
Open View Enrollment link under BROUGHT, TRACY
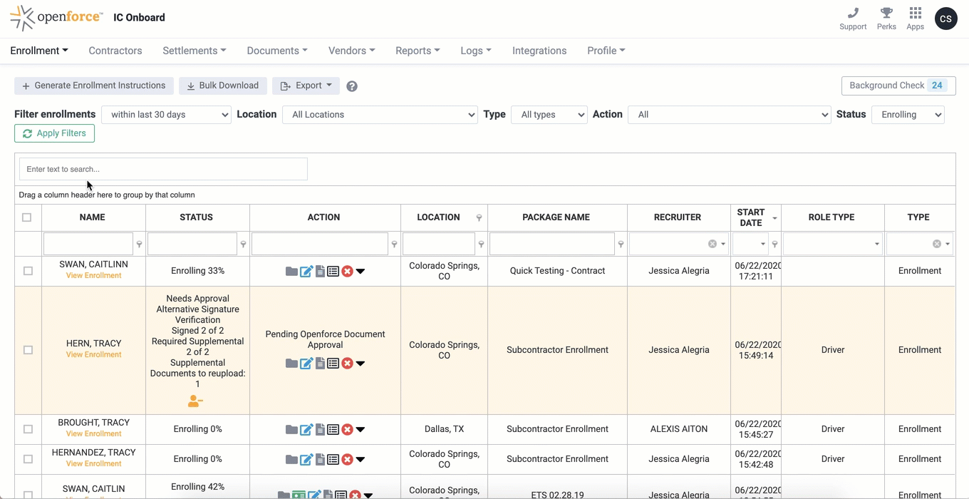point(93,433)
